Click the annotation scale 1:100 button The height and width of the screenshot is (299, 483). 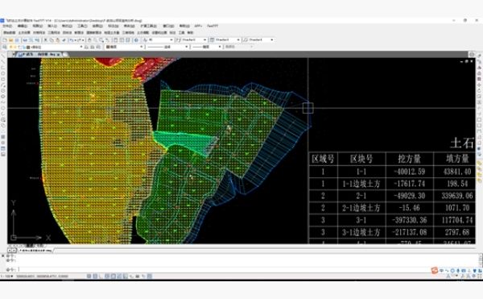pyautogui.click(x=6, y=276)
